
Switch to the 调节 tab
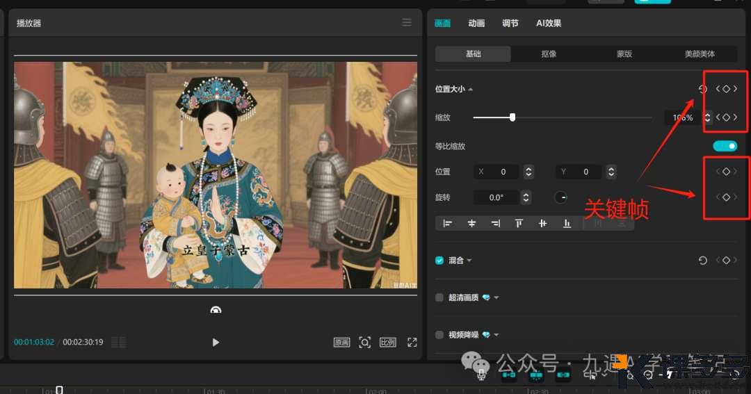click(510, 23)
